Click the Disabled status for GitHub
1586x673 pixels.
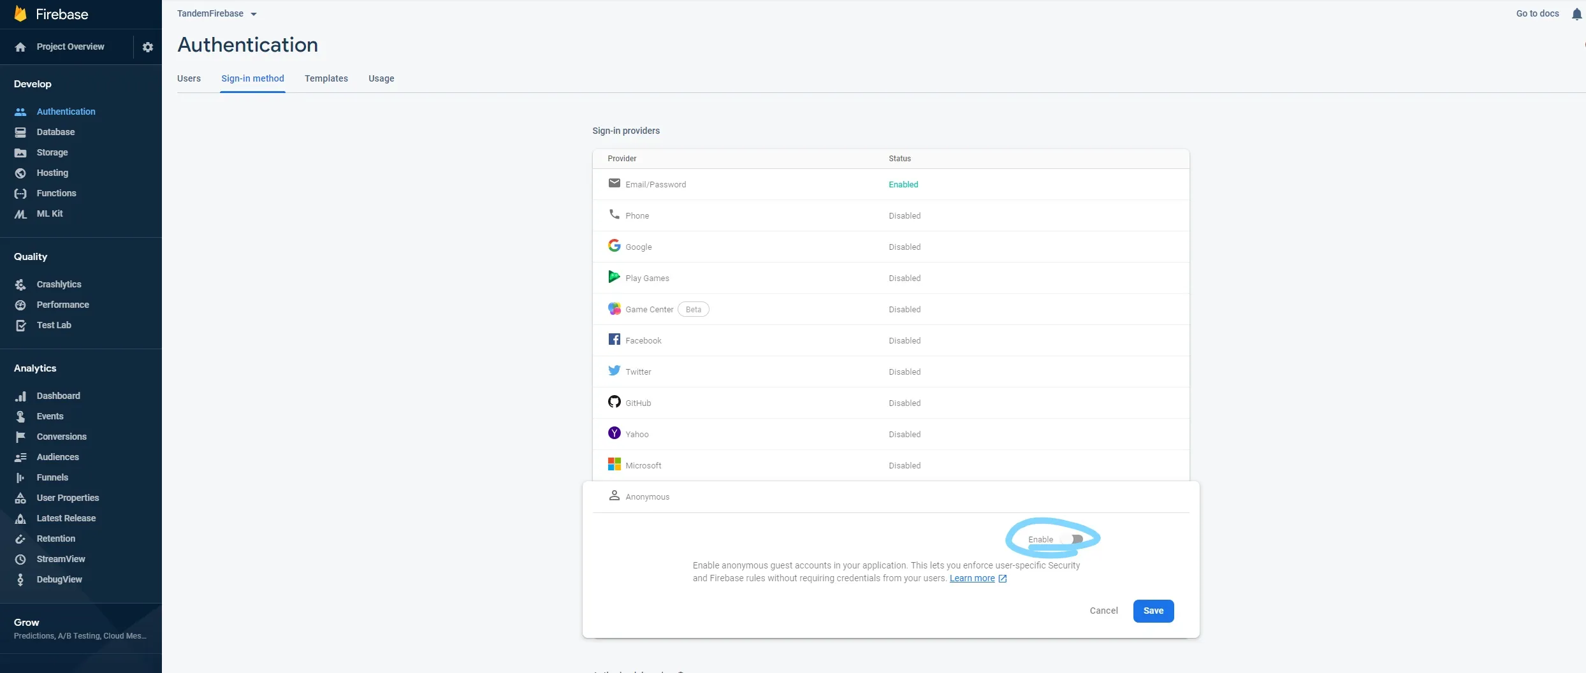point(905,403)
